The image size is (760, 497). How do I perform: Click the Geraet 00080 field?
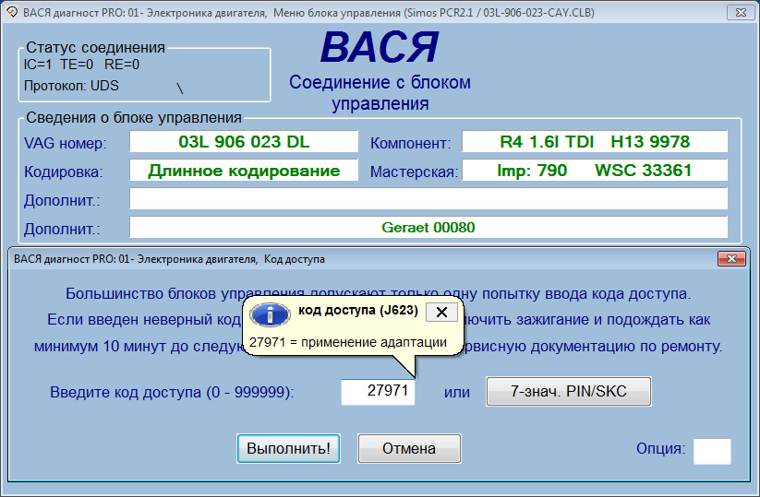428,228
